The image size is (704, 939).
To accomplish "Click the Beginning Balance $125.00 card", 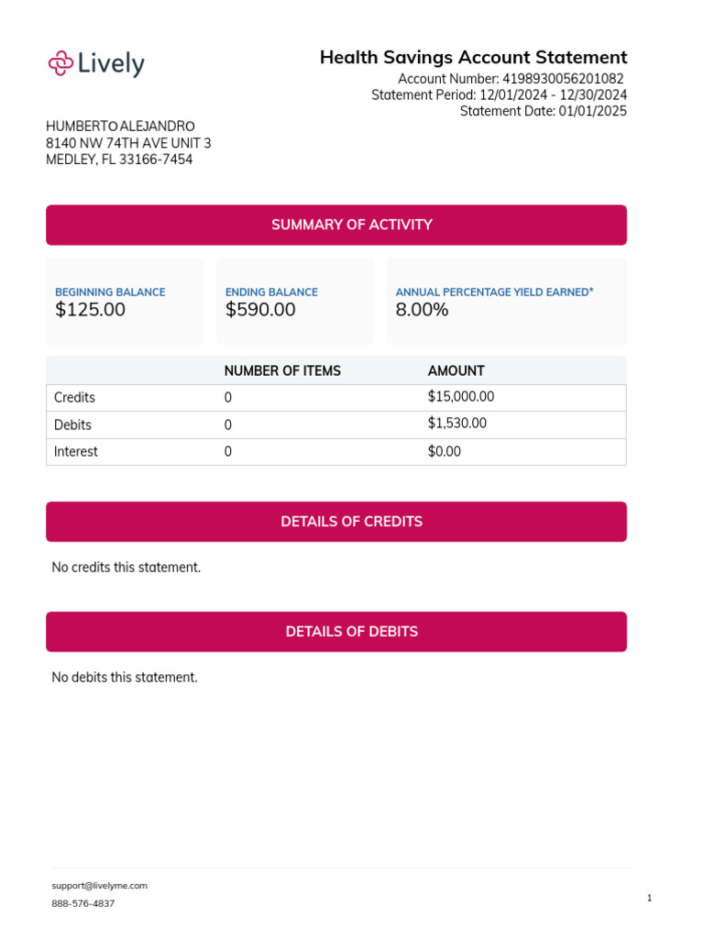I will [x=125, y=302].
